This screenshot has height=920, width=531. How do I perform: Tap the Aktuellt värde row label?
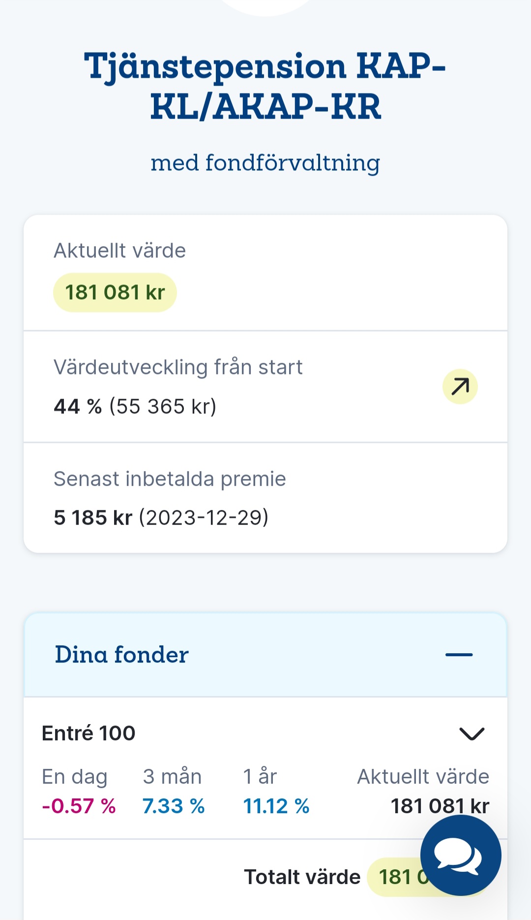[x=119, y=251]
